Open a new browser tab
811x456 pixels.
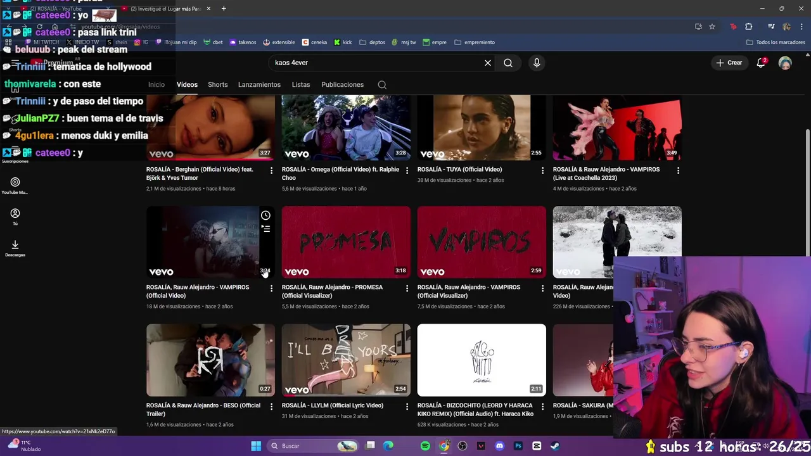(x=224, y=9)
